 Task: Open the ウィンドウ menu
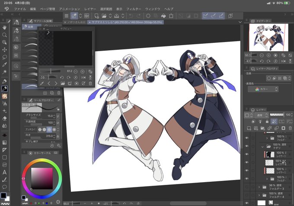click(153, 9)
